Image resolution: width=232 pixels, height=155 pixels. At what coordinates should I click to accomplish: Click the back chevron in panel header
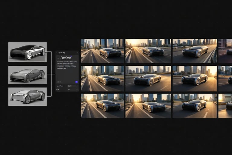tap(57, 53)
